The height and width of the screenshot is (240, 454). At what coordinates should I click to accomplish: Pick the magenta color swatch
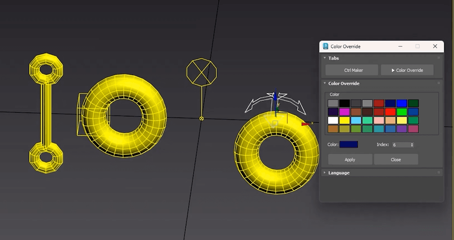pyautogui.click(x=344, y=112)
